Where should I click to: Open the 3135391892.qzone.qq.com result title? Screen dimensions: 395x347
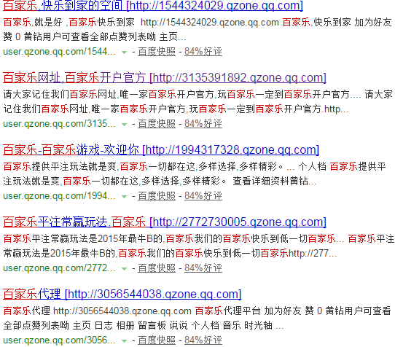pos(165,77)
